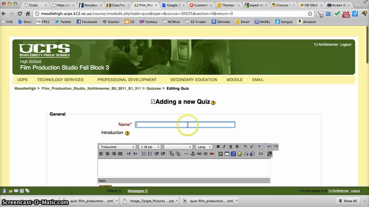Viewport: 369px width, 207px height.
Task: Open the Facebook bookmark
Action: coord(87,22)
